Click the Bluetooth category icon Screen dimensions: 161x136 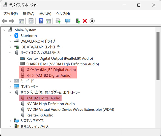click(x=16, y=35)
